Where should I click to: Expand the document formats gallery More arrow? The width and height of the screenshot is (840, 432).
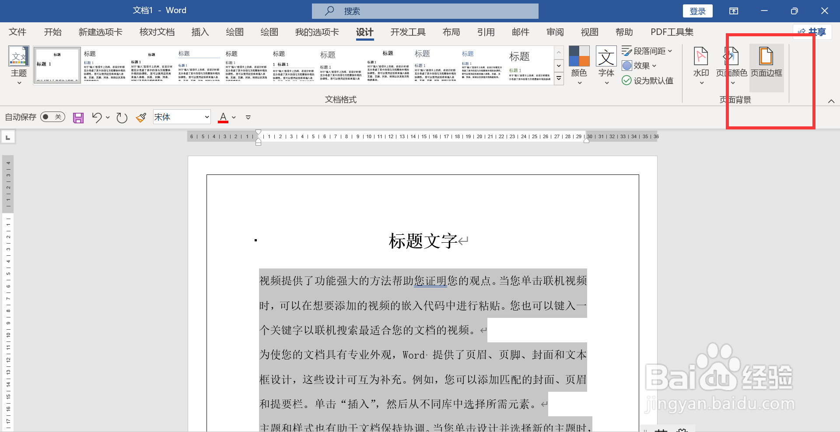click(559, 79)
